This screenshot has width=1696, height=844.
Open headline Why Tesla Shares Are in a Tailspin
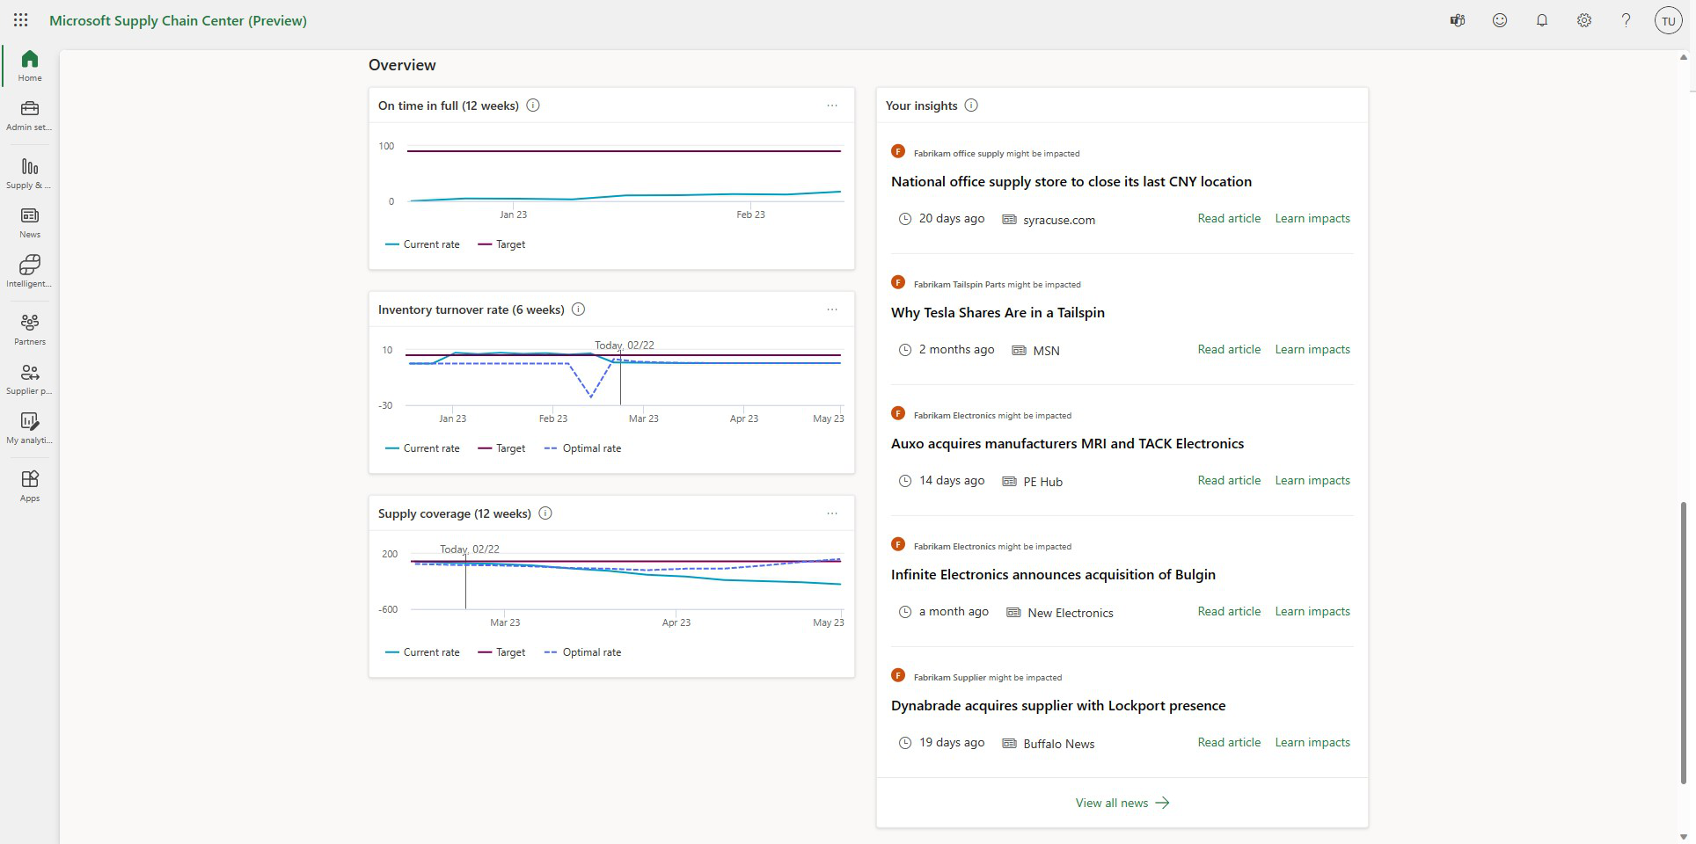(x=998, y=312)
